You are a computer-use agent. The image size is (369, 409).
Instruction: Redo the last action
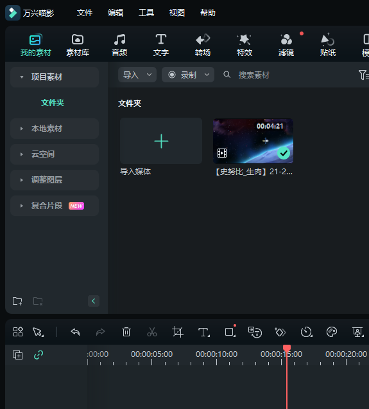[101, 332]
